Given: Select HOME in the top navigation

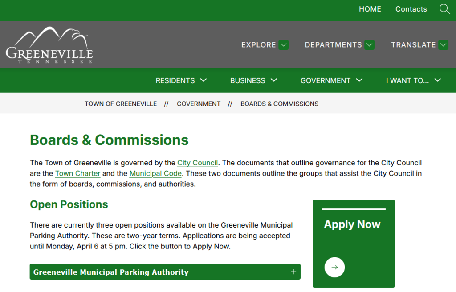Looking at the screenshot, I should (370, 9).
